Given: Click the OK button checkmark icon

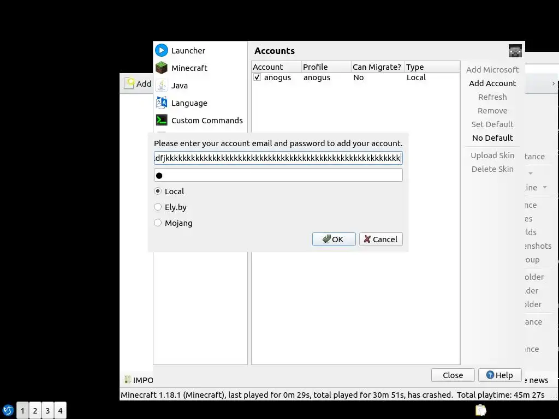Looking at the screenshot, I should (326, 239).
